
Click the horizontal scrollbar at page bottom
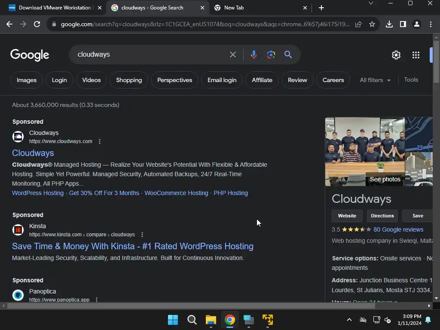click(191, 306)
